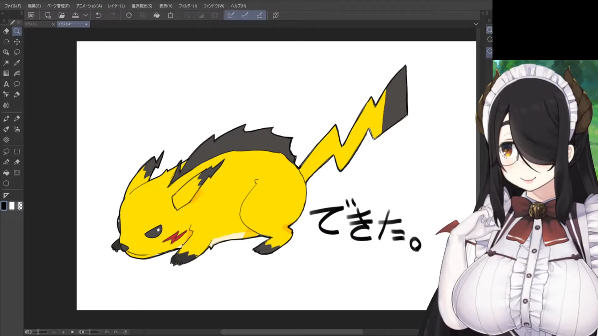
Task: Select the Auto select magic wand tool
Action: tap(6, 63)
